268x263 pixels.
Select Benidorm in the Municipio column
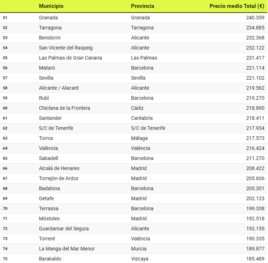point(50,38)
